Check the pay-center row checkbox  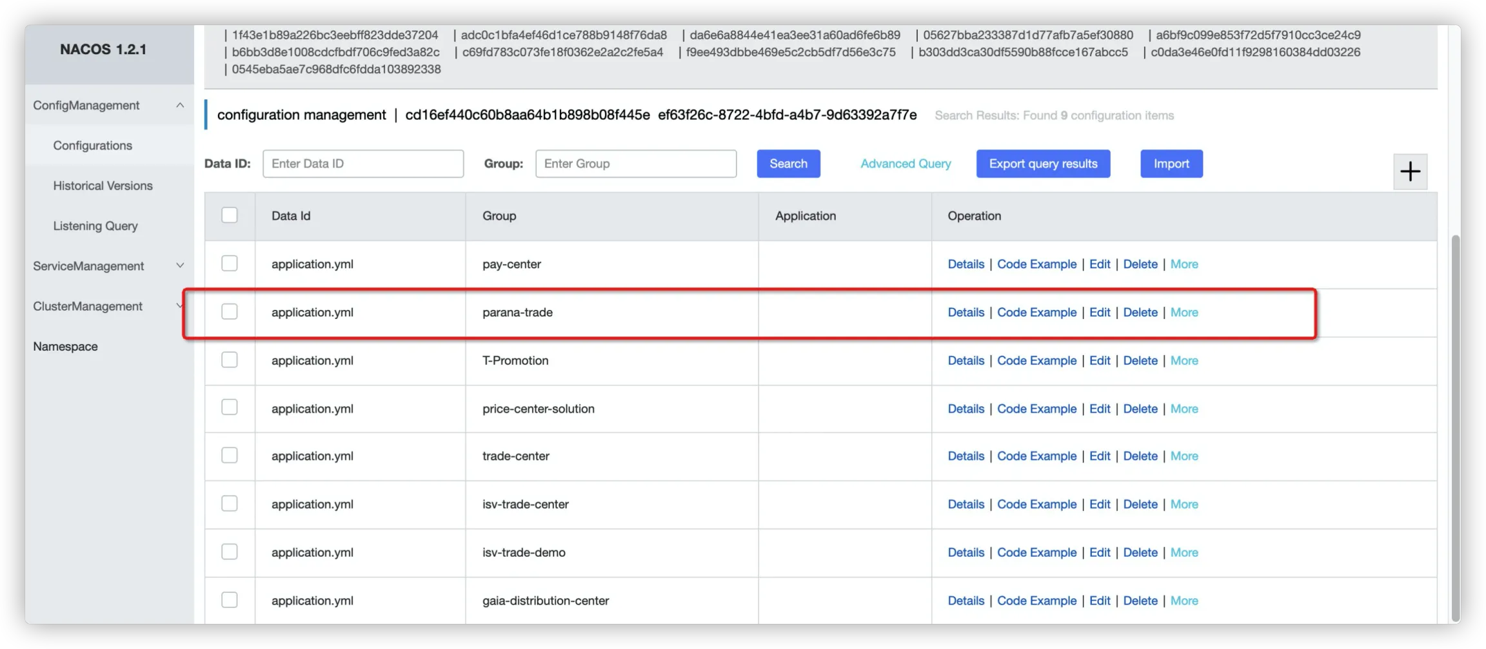[230, 264]
